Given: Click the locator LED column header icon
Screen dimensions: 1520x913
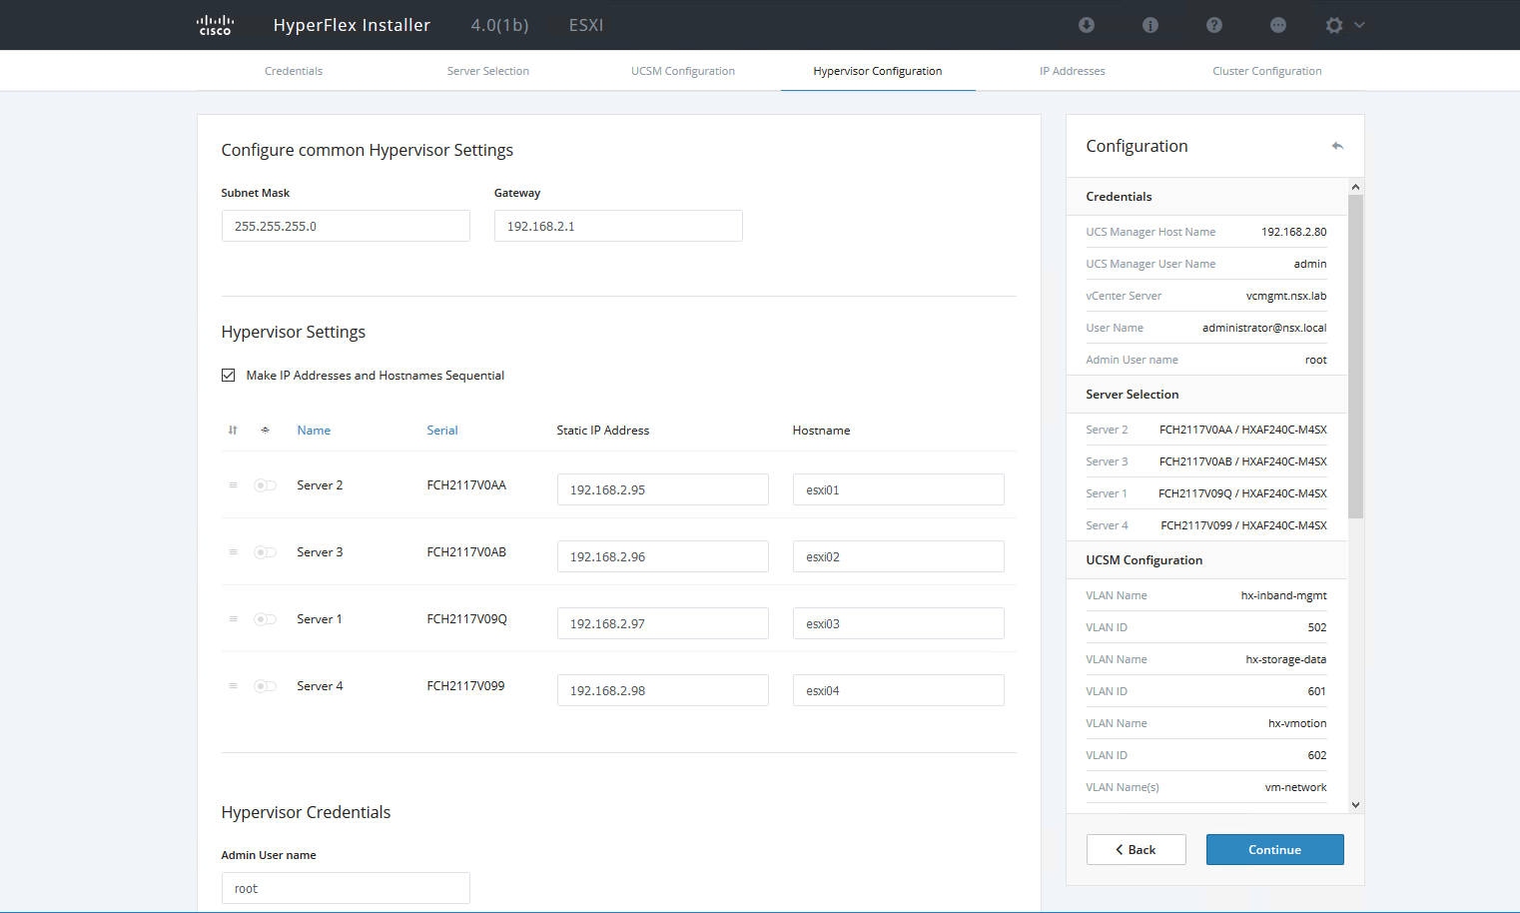Looking at the screenshot, I should (x=265, y=431).
